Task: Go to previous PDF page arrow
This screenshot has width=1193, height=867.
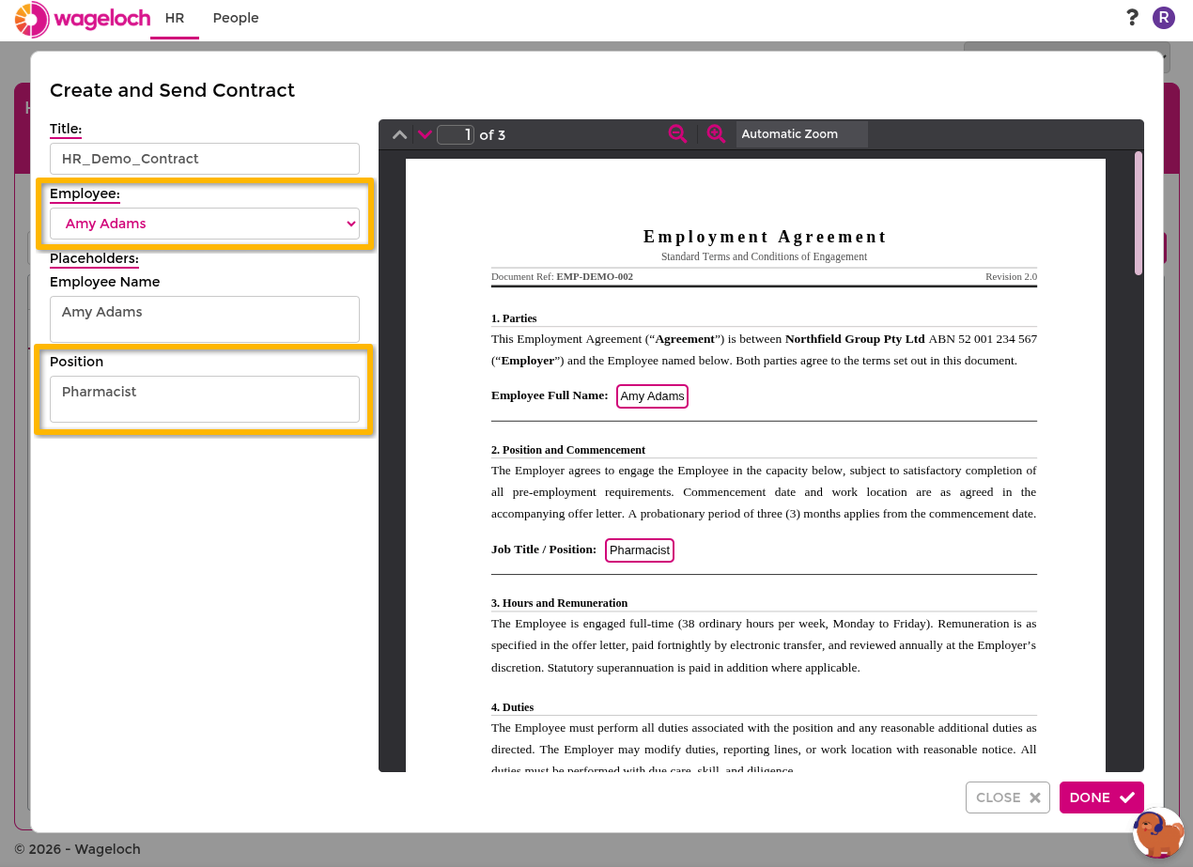Action: coord(399,134)
